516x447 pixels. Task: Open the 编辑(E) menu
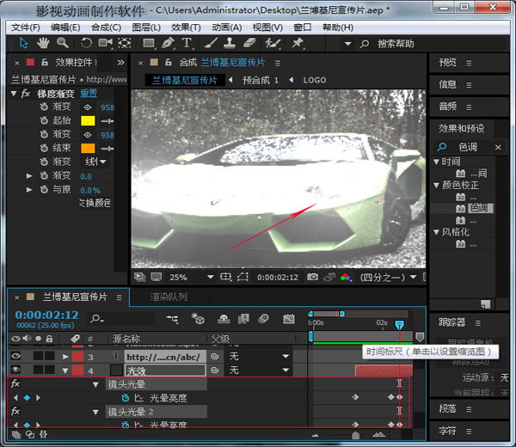(x=65, y=28)
